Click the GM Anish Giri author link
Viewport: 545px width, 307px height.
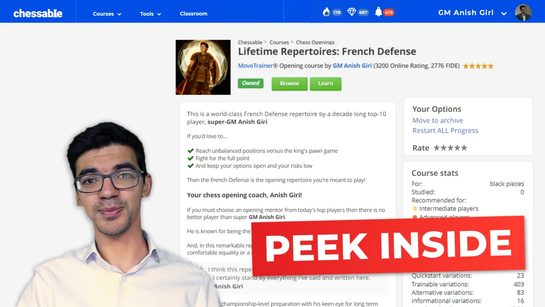352,66
